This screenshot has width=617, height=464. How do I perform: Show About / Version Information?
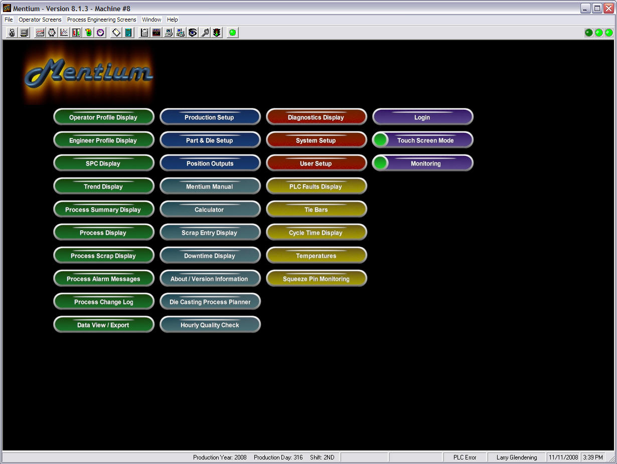(x=210, y=278)
